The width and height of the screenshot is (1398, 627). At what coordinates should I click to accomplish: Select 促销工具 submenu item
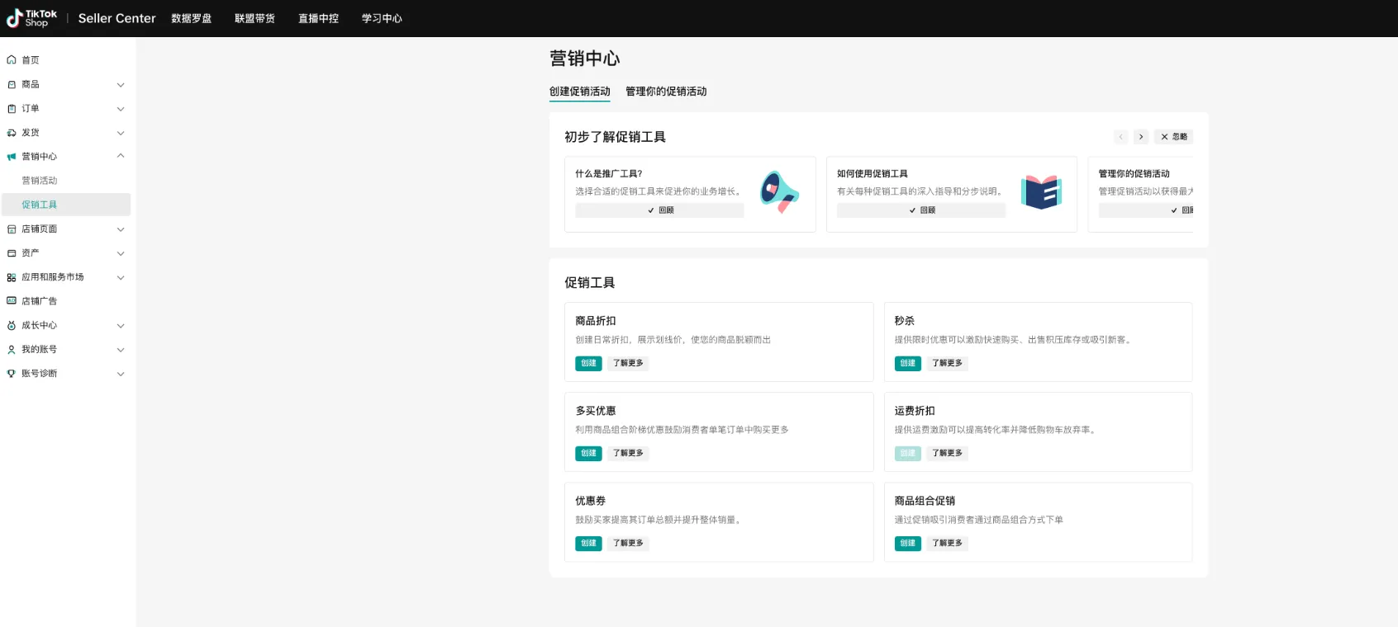click(66, 205)
